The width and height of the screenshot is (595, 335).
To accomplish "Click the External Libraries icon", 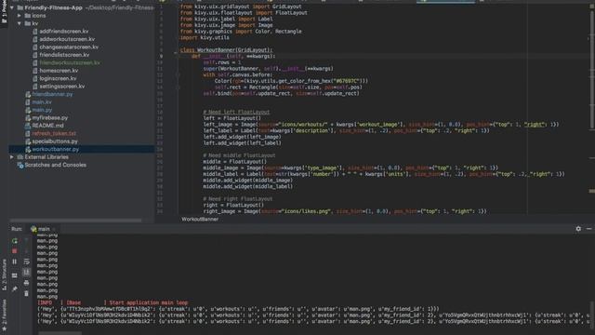I will point(20,157).
